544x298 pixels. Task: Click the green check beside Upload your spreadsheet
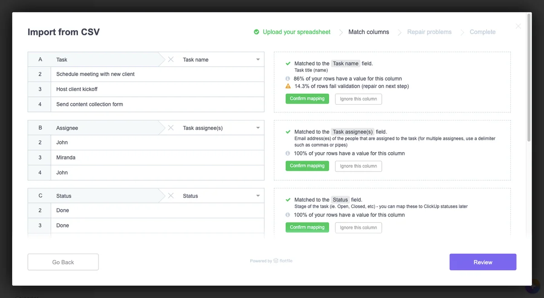257,32
